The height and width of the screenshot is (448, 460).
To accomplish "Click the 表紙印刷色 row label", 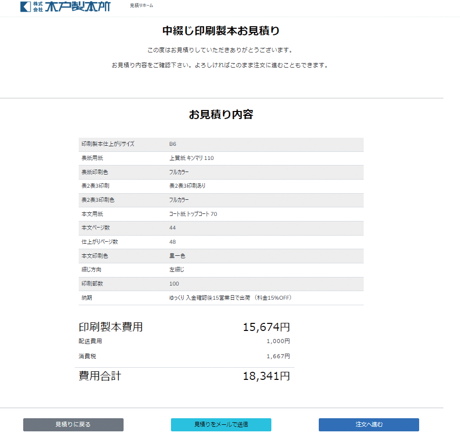I will point(95,172).
